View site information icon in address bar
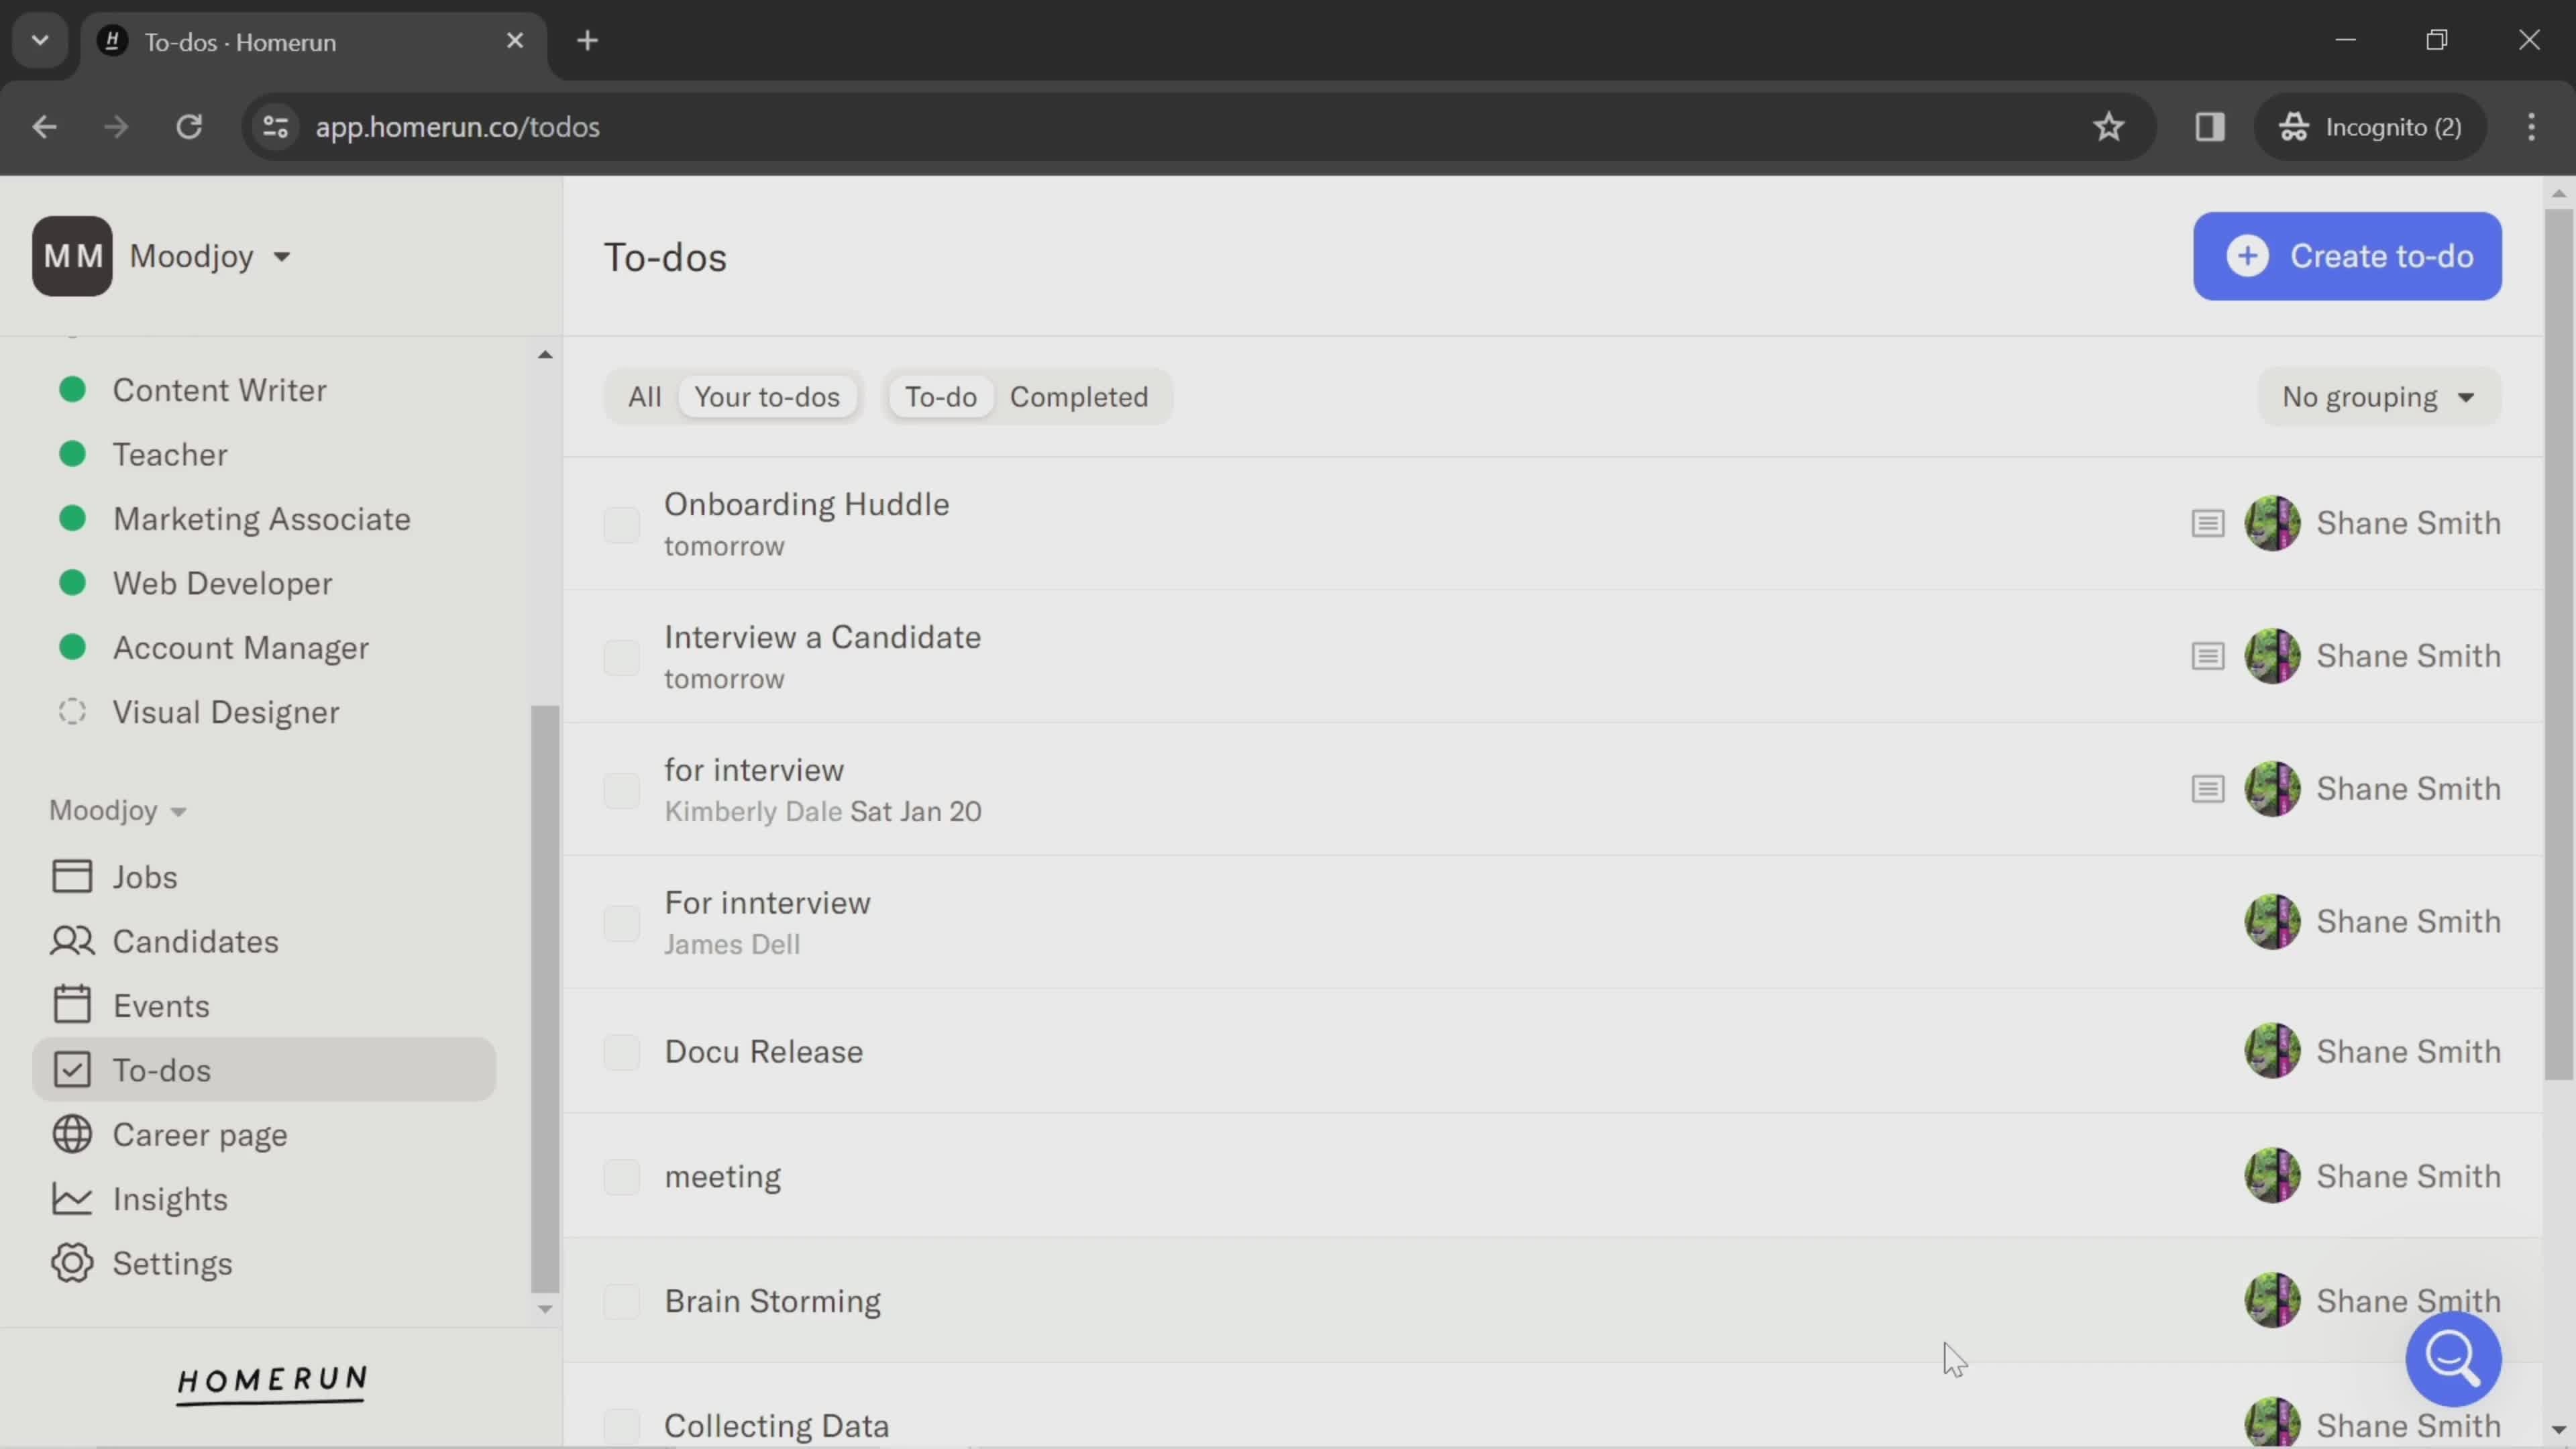2576x1449 pixels. pyautogui.click(x=275, y=127)
